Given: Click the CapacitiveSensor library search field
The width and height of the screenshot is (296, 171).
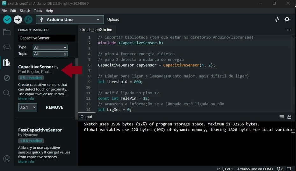Looking at the screenshot, I should pyautogui.click(x=47, y=38).
